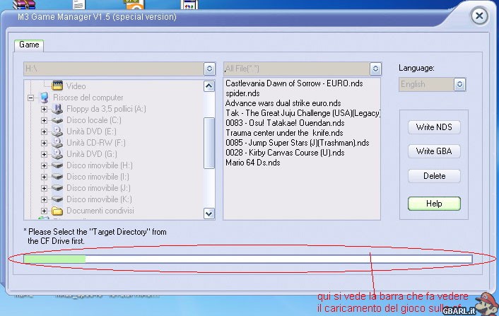Expand the Documenti condivisi node
Viewport: 499px width, 316px height.
tap(44, 211)
